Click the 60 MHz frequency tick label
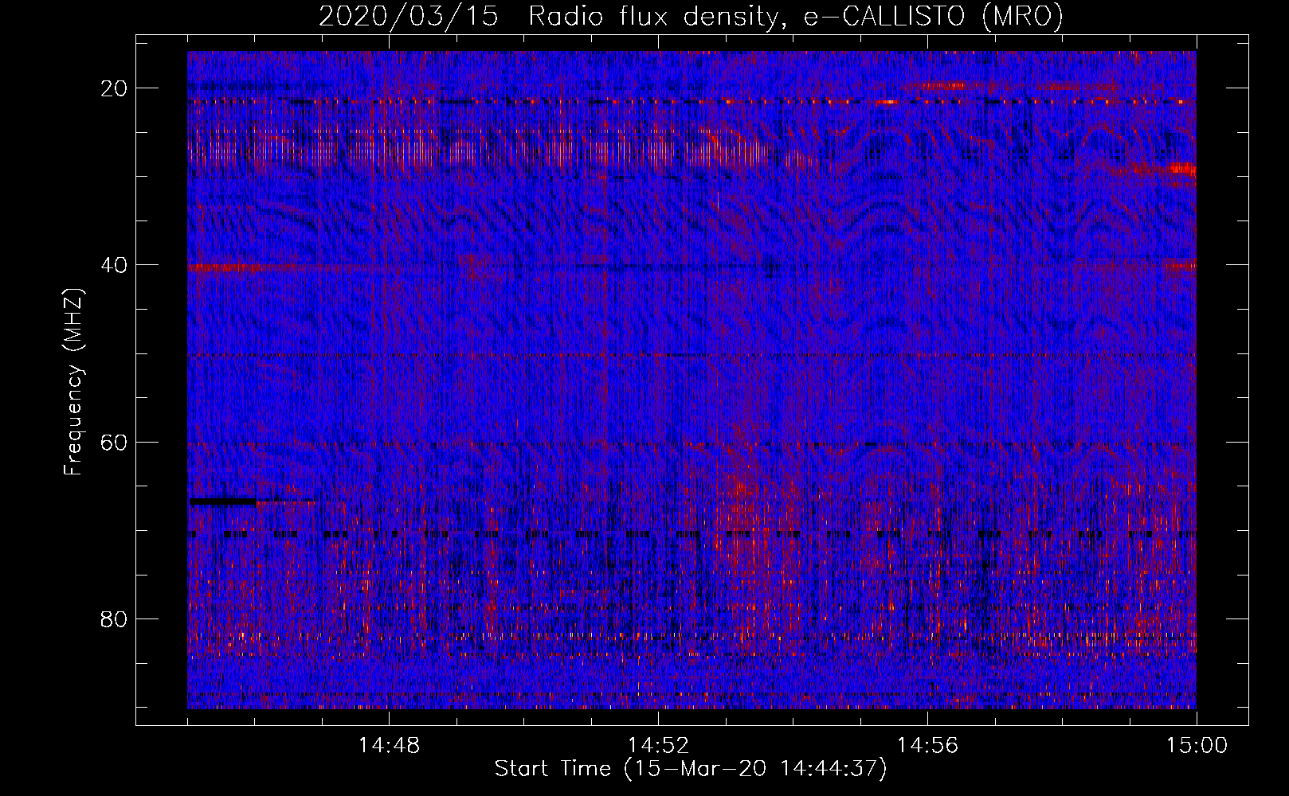This screenshot has height=796, width=1289. coord(115,442)
